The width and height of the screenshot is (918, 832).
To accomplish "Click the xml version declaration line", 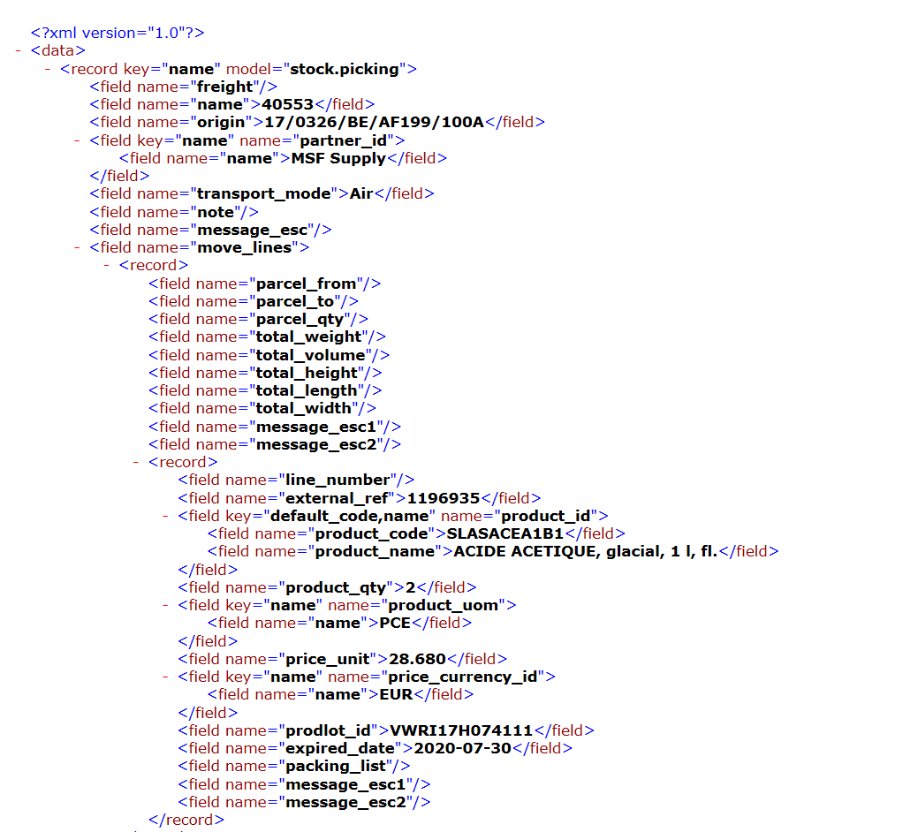I will [x=118, y=33].
